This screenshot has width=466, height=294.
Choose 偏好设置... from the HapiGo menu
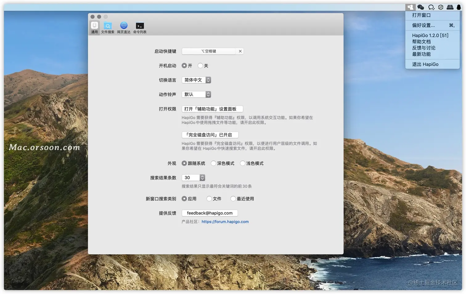[x=432, y=25]
